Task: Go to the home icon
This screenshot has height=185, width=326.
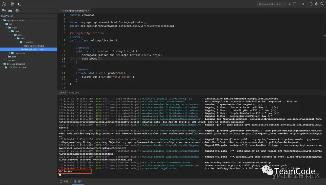Action: (4, 4)
